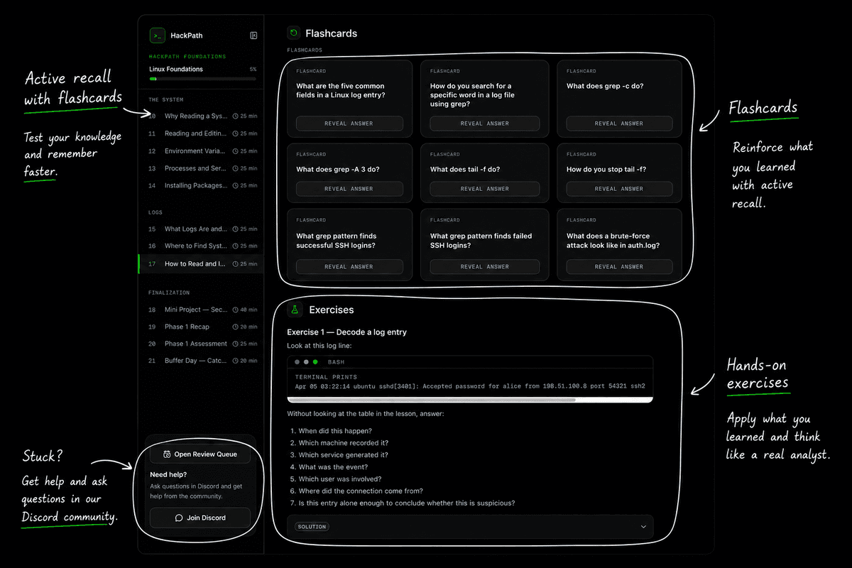Click the Flashcards section title

(332, 33)
